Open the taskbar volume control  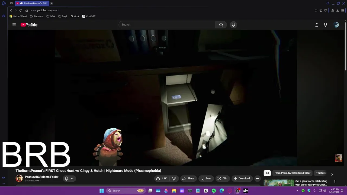(325, 191)
